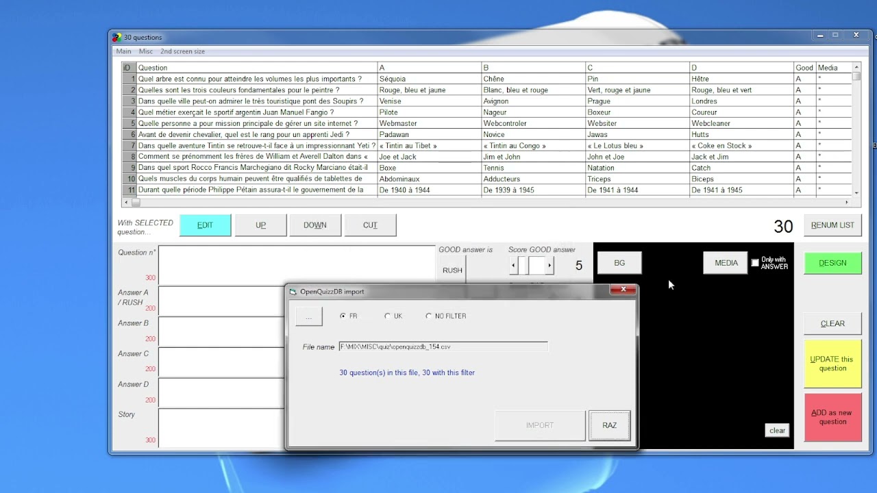
Task: Click the IMPORT button
Action: click(x=540, y=425)
